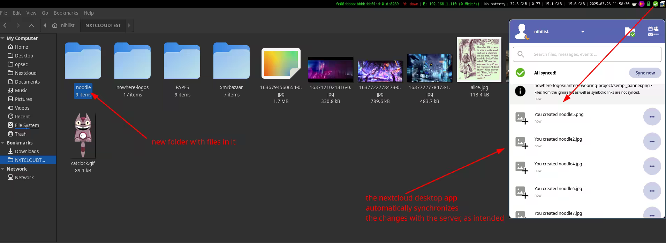Open the Nextcloud local sync folder icon
666x243 pixels.
point(629,32)
